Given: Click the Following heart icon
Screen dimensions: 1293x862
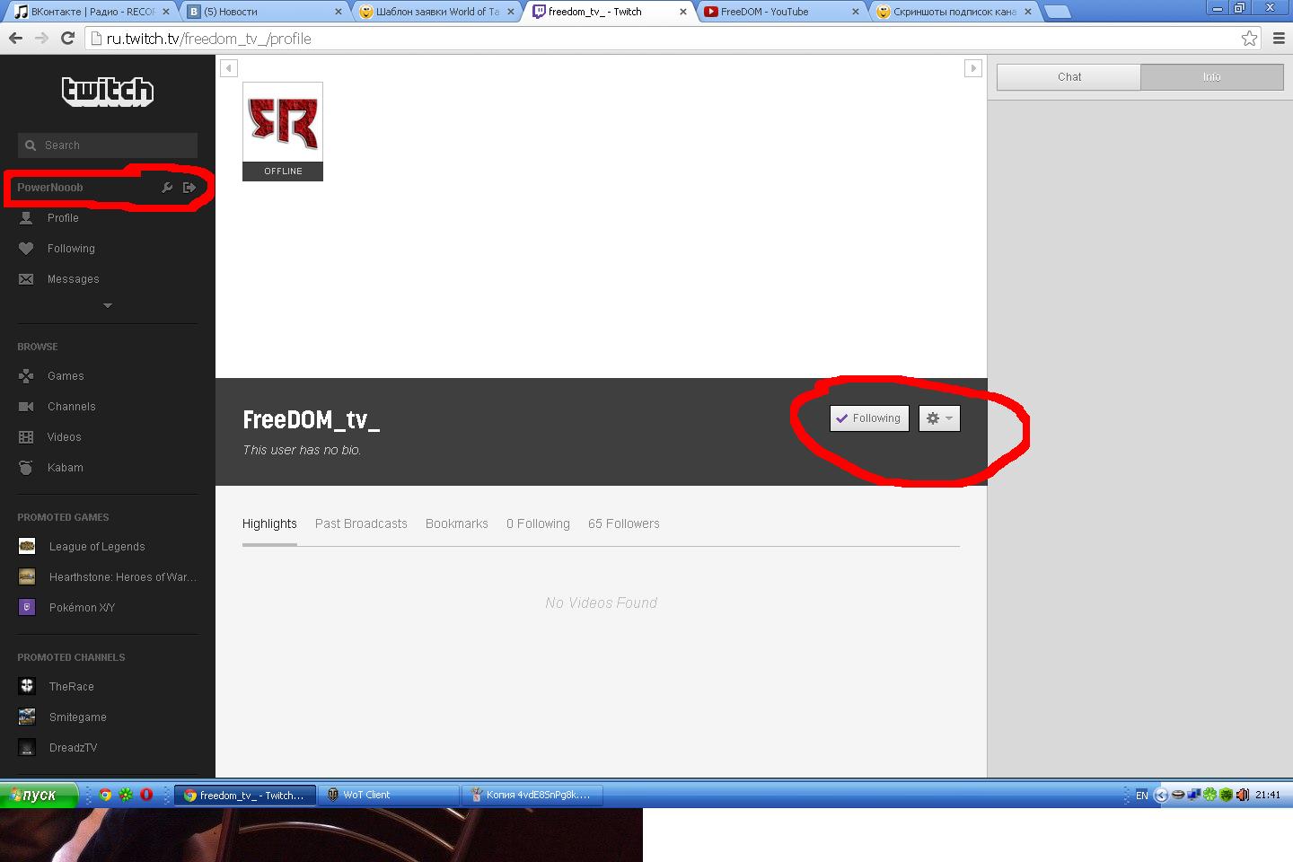Looking at the screenshot, I should coord(26,249).
